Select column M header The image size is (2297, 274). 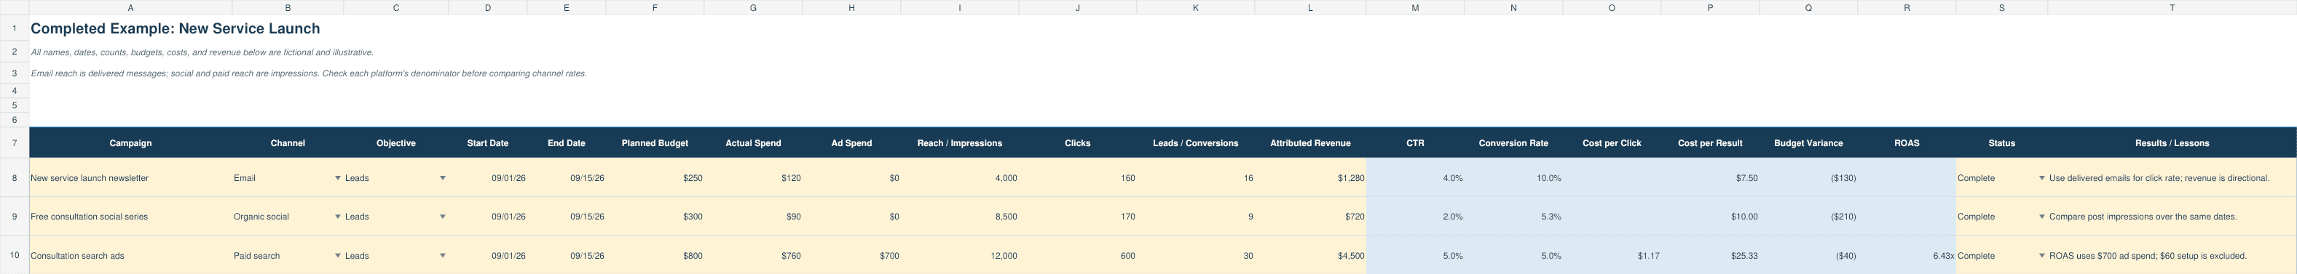1415,8
